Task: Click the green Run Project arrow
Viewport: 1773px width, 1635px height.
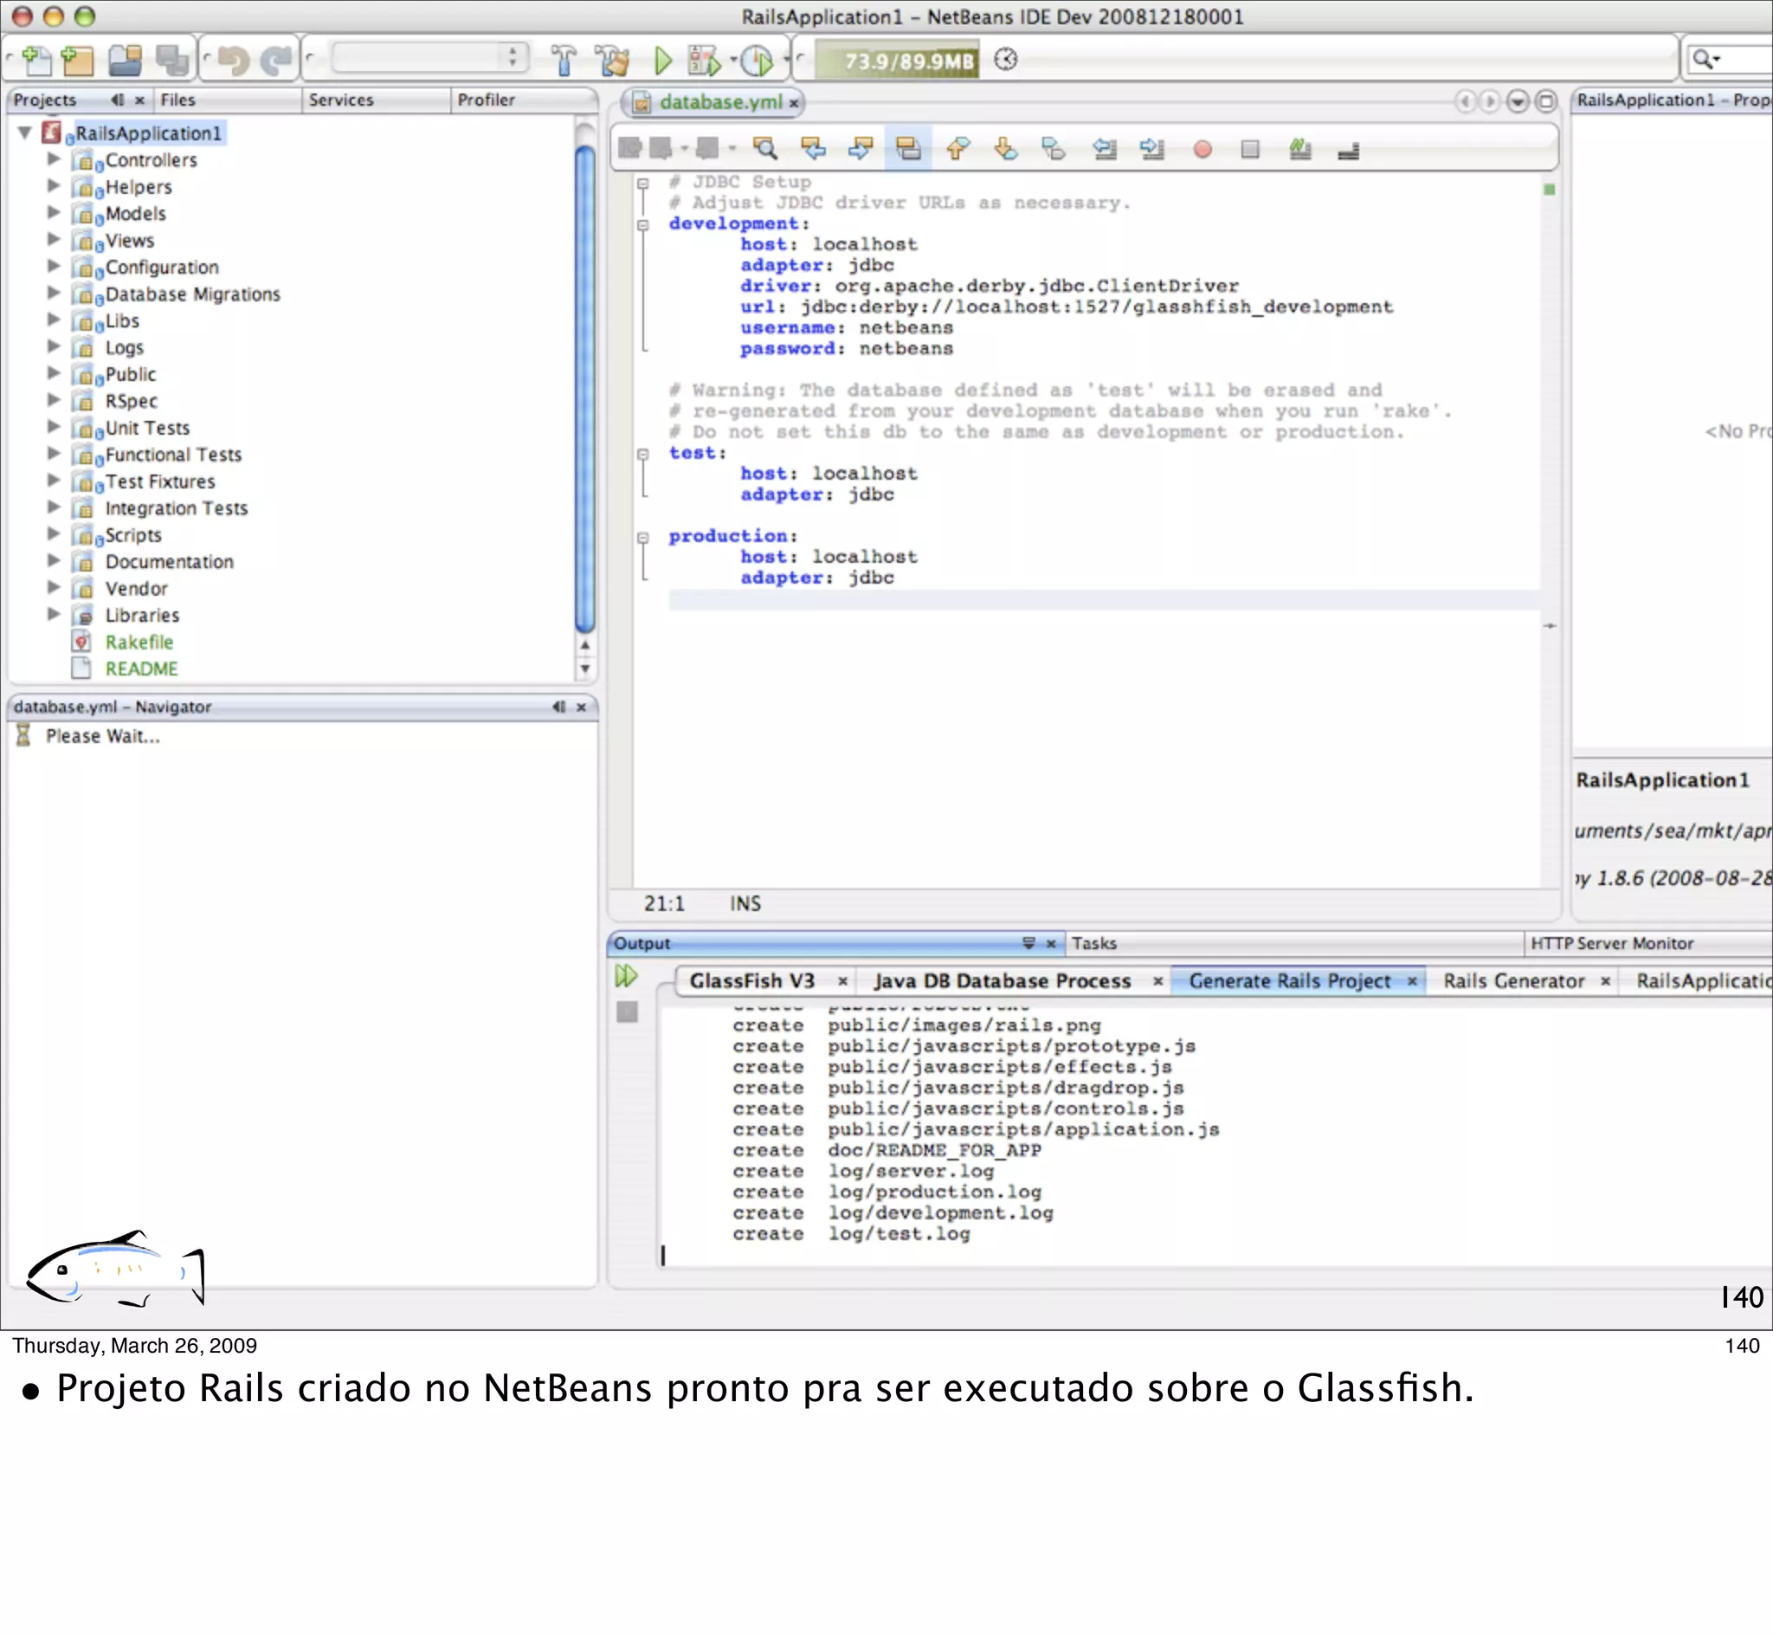Action: (x=662, y=61)
